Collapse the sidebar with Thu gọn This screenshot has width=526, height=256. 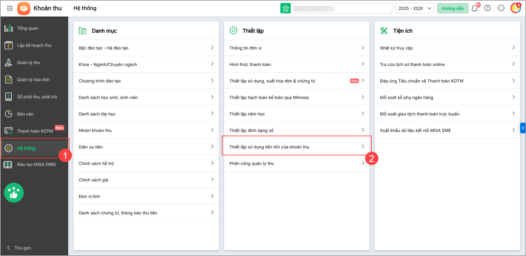click(19, 248)
